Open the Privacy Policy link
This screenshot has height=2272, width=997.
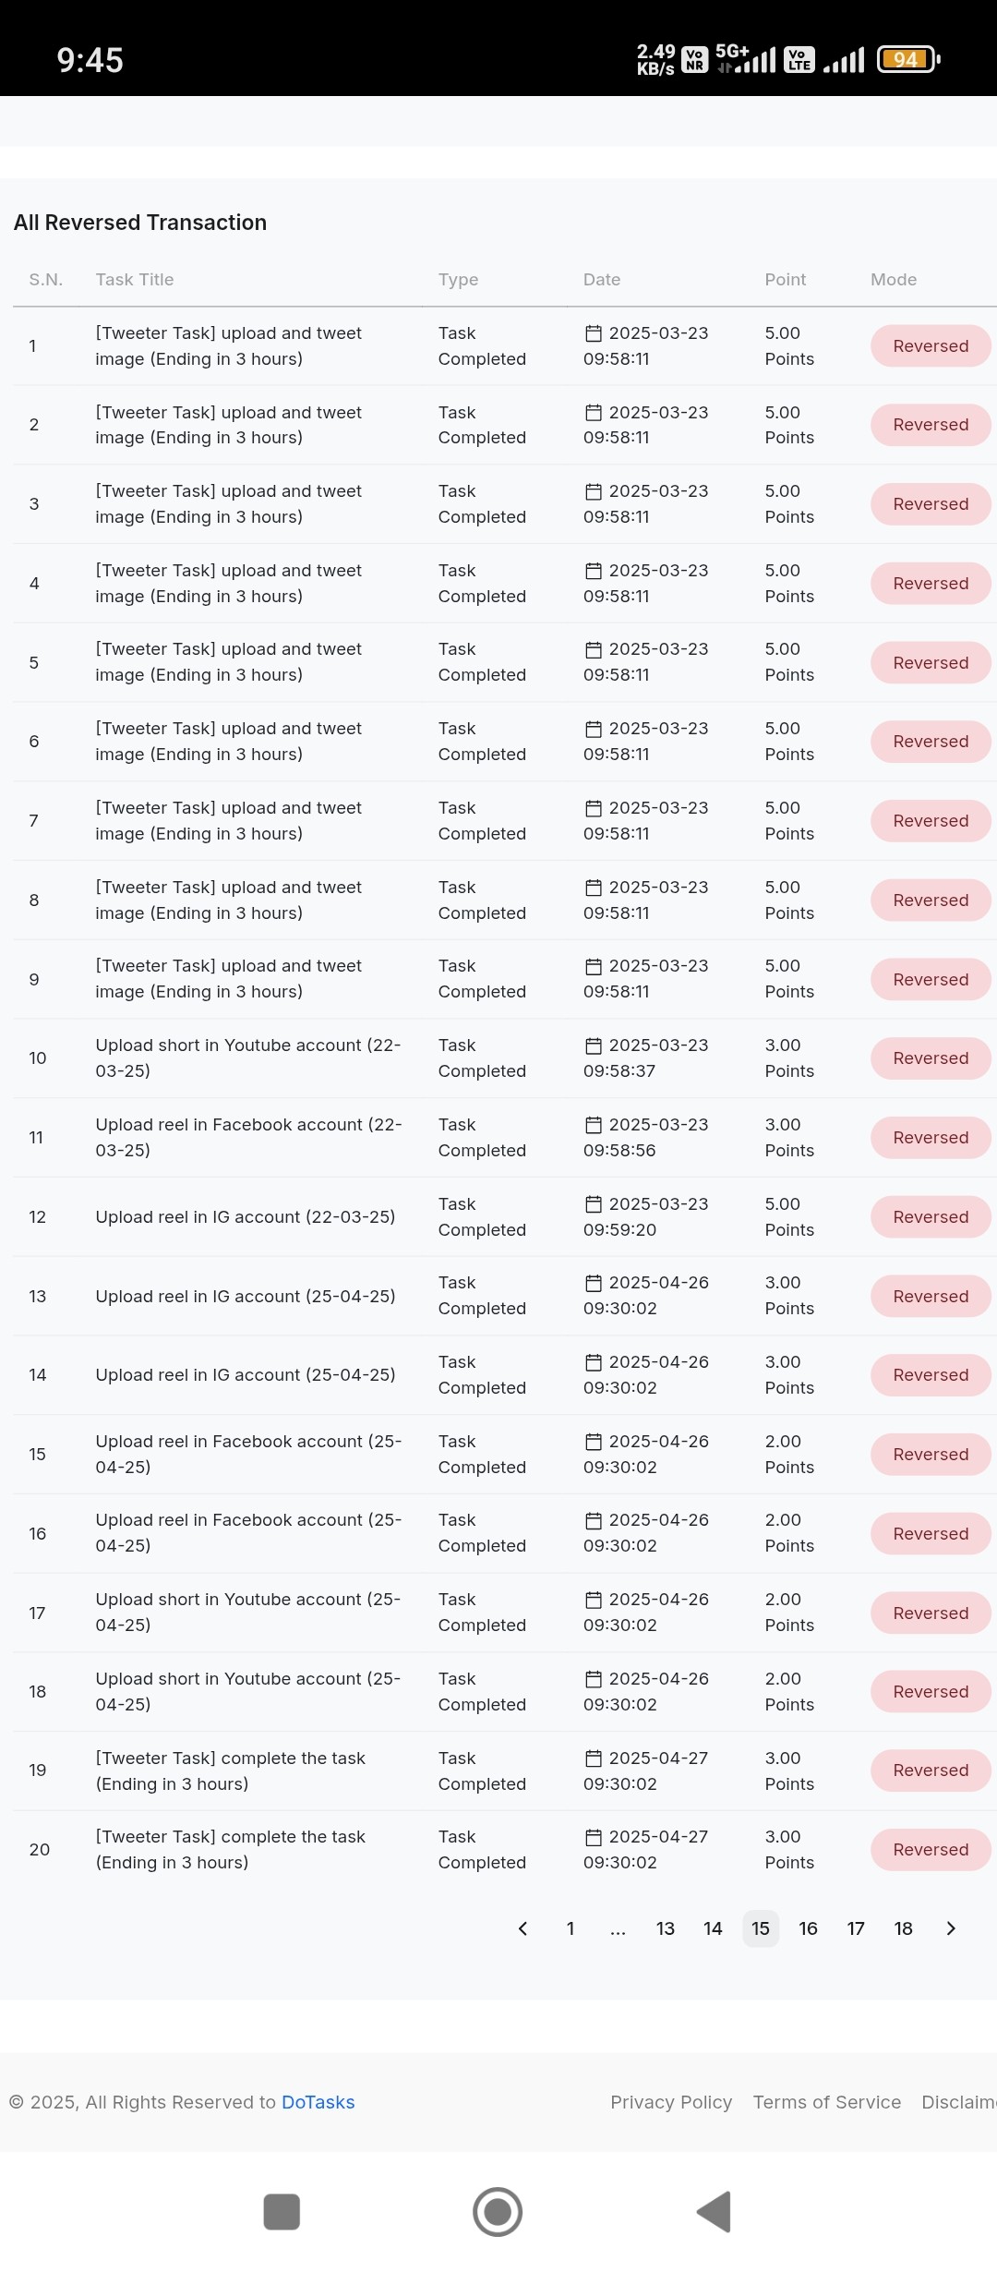click(x=671, y=2102)
